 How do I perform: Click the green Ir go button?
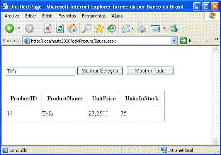pyautogui.click(x=186, y=41)
